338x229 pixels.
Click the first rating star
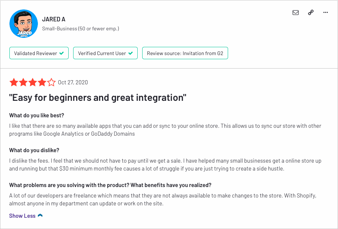click(14, 82)
